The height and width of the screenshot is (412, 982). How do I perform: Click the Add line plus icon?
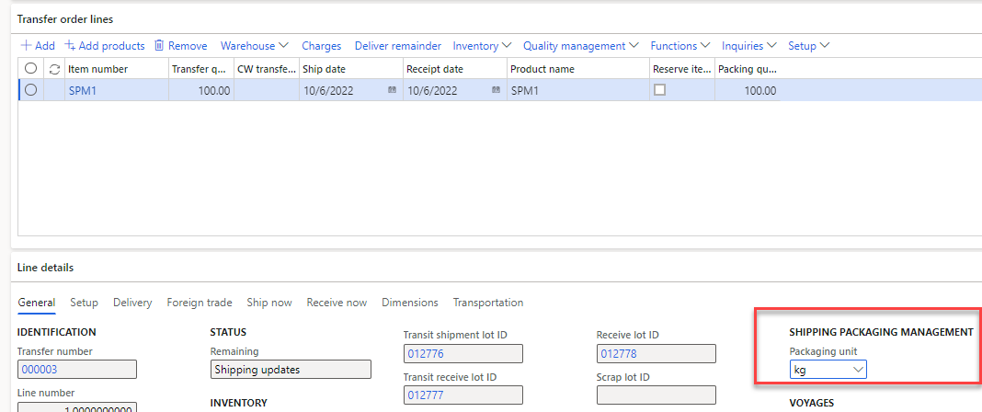(26, 46)
